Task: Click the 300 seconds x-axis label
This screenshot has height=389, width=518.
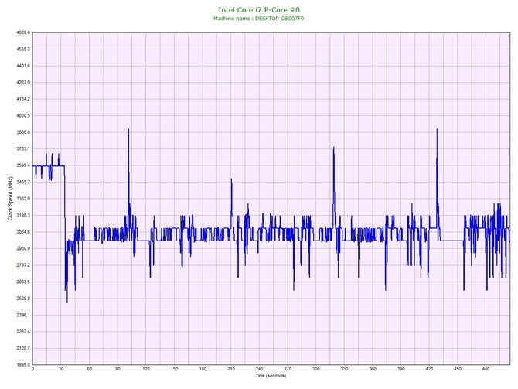Action: click(316, 369)
